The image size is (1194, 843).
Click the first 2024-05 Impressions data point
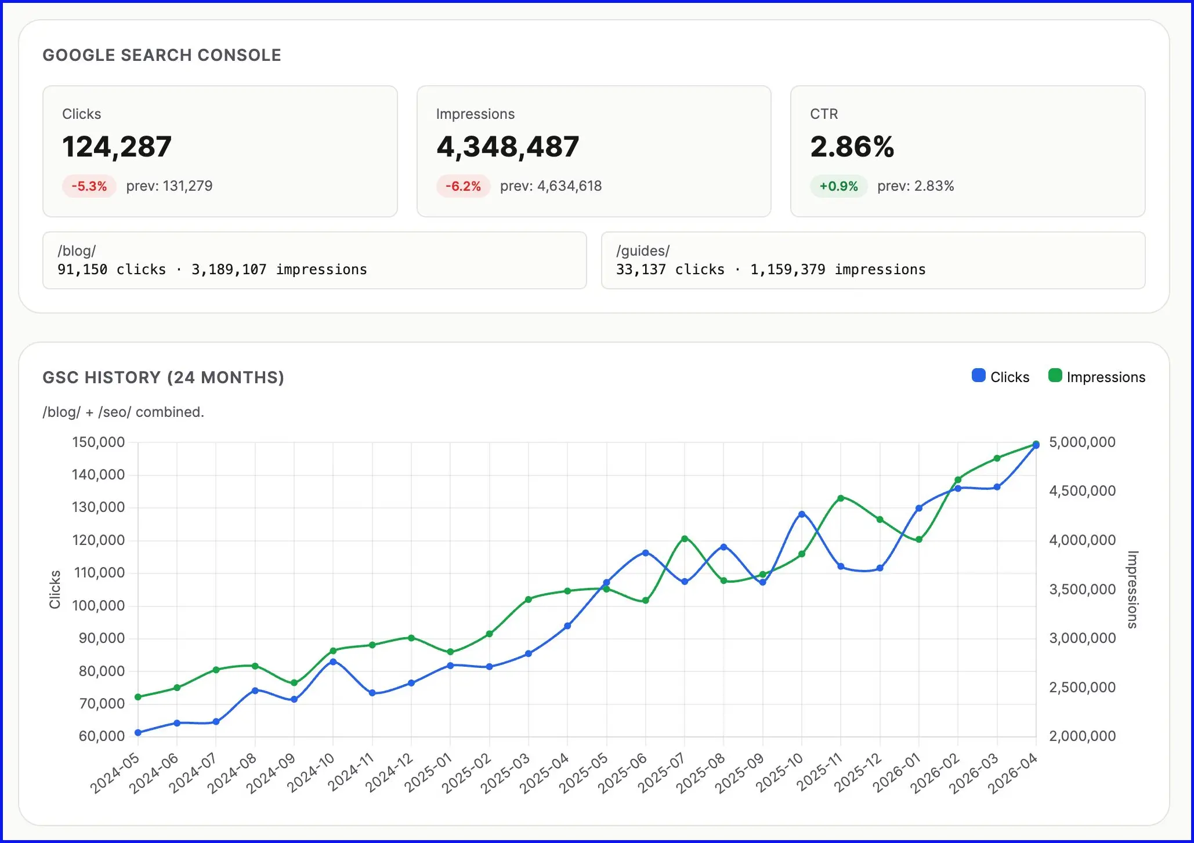click(138, 697)
